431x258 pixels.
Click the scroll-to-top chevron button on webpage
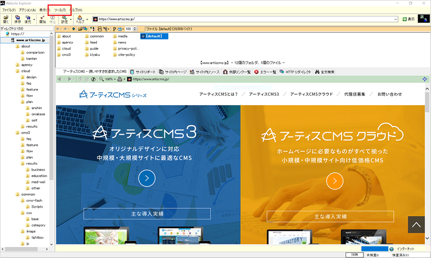tap(416, 225)
